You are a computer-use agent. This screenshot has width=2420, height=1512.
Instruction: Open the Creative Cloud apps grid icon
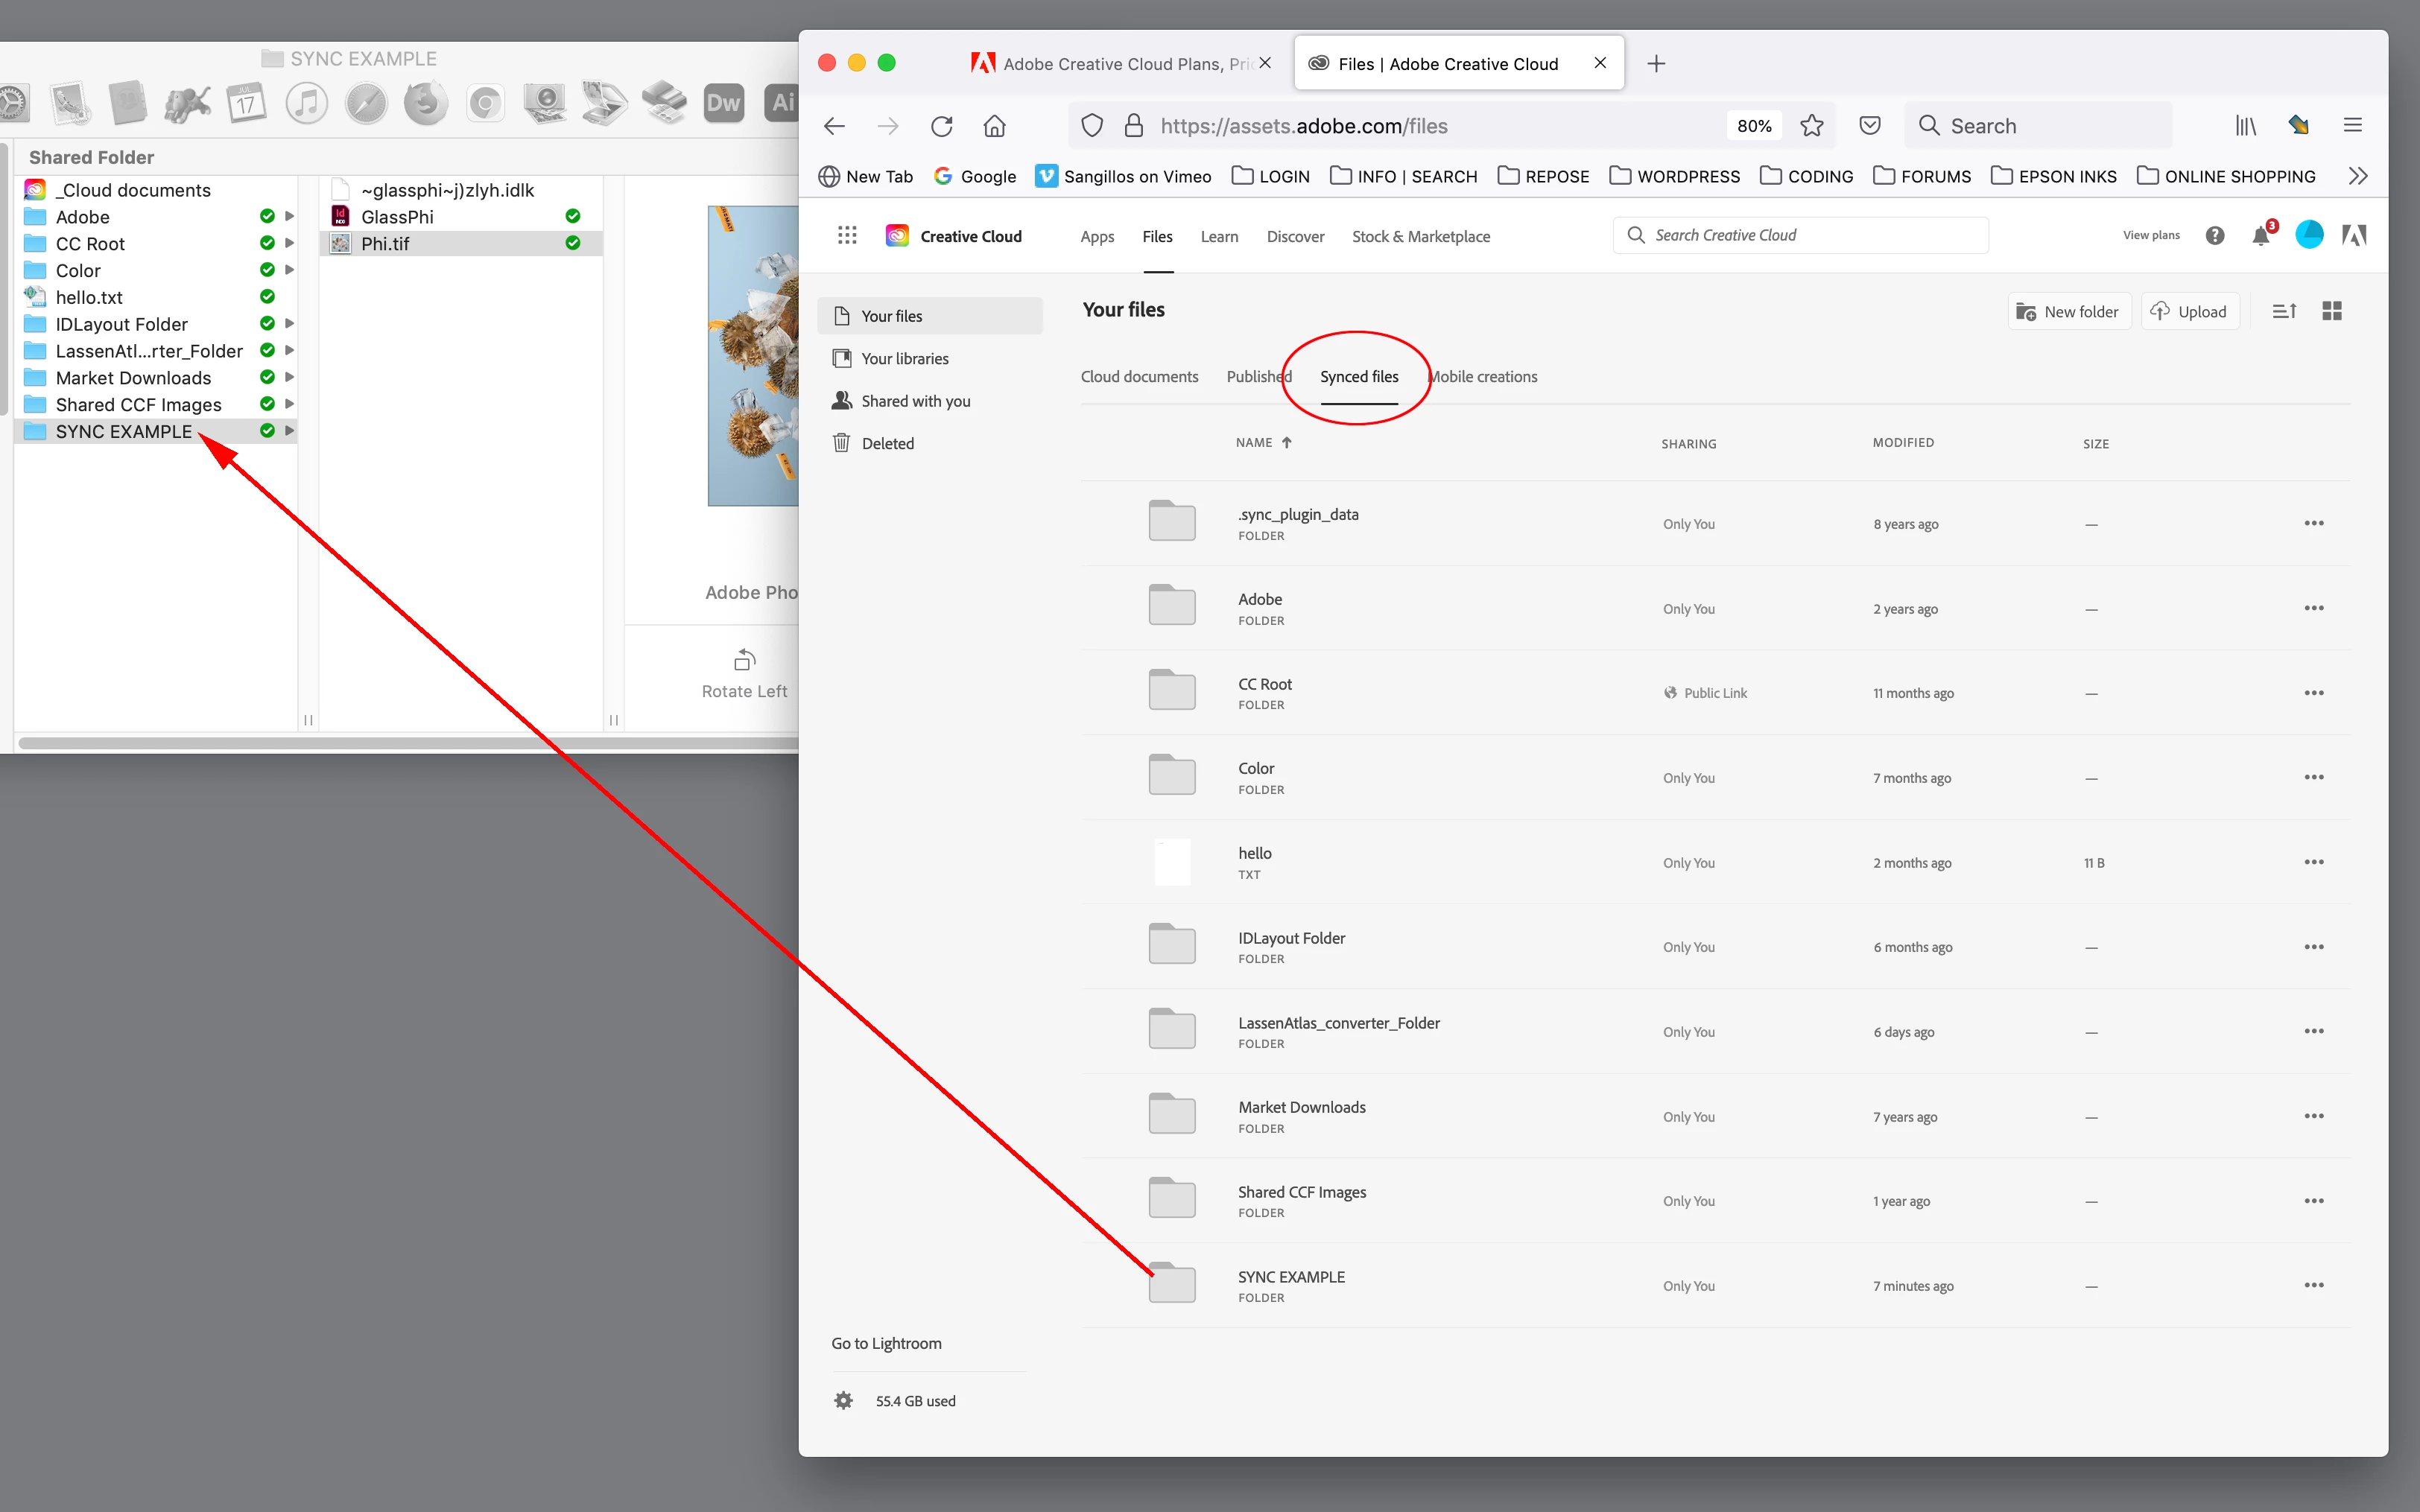tap(847, 235)
